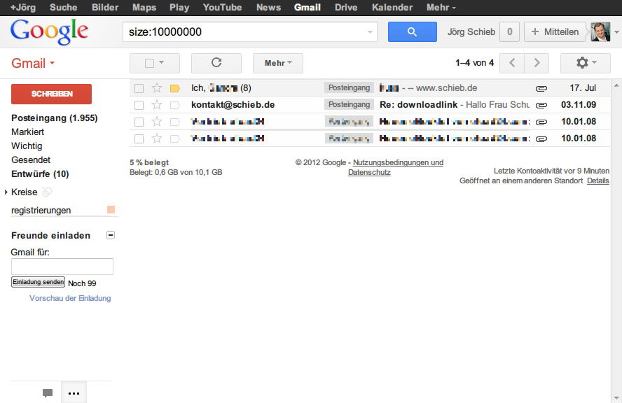Image resolution: width=622 pixels, height=403 pixels.
Task: Open the registrierungen label
Action: 41,211
